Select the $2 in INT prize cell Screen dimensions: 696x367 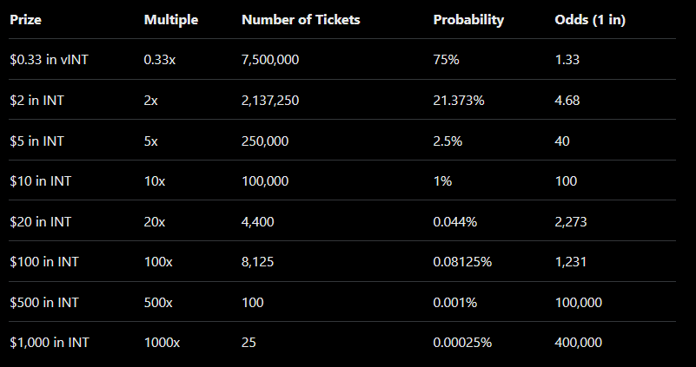click(37, 100)
